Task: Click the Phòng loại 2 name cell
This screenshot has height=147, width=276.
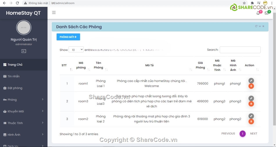Action: 101,119
